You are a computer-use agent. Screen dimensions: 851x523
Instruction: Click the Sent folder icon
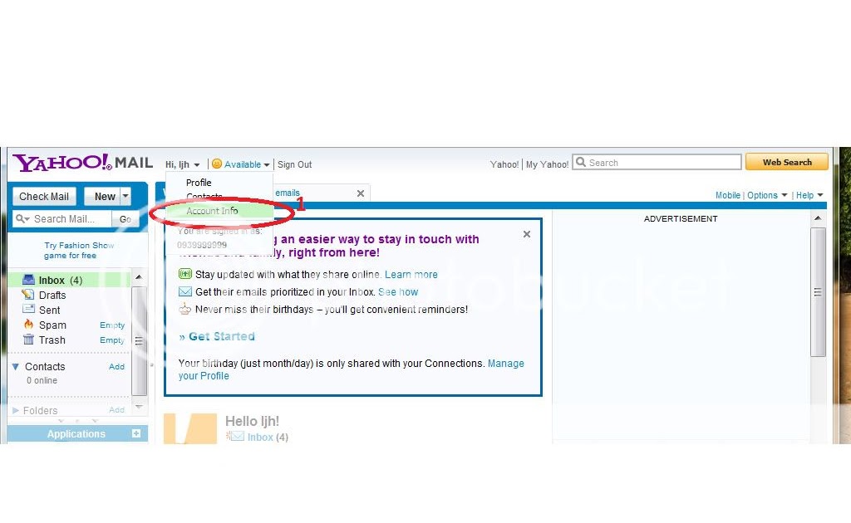28,310
